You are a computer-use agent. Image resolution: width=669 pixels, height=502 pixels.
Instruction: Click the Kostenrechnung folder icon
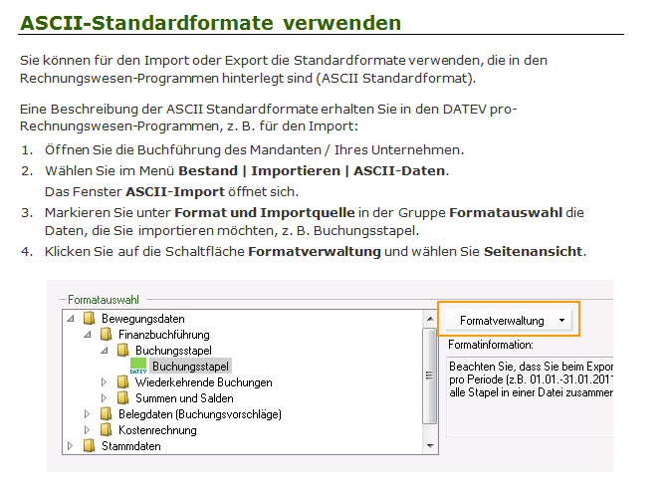(x=107, y=430)
